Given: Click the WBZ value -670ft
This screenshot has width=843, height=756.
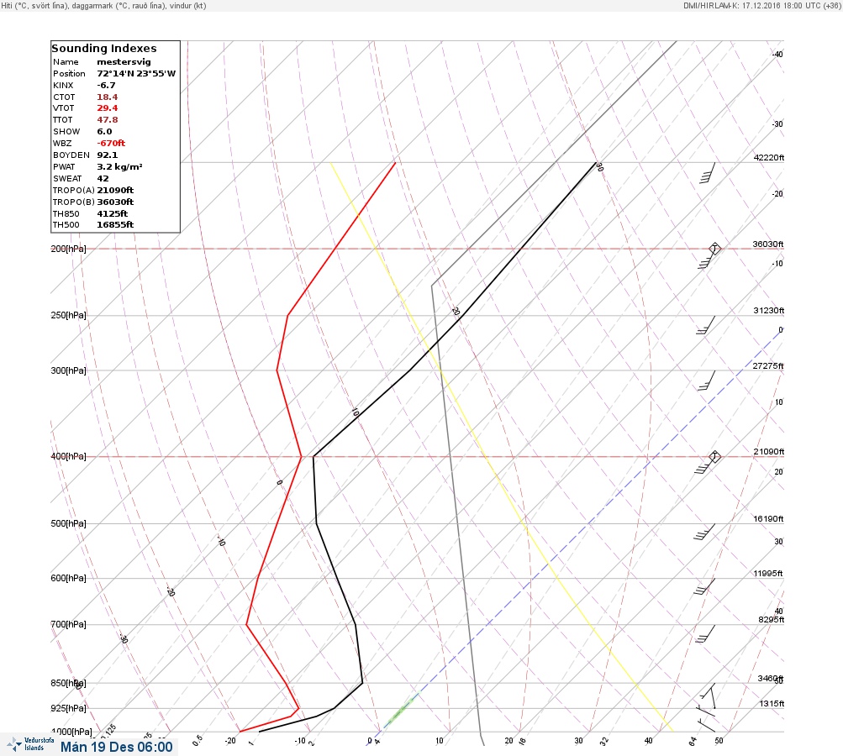Looking at the screenshot, I should click(x=111, y=144).
